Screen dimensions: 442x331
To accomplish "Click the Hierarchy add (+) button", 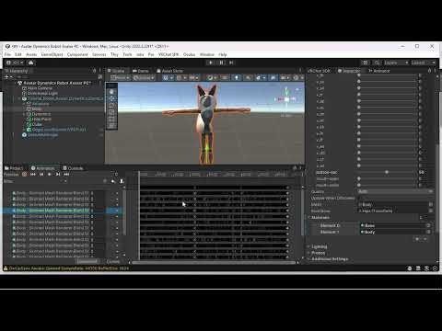I will [6, 76].
